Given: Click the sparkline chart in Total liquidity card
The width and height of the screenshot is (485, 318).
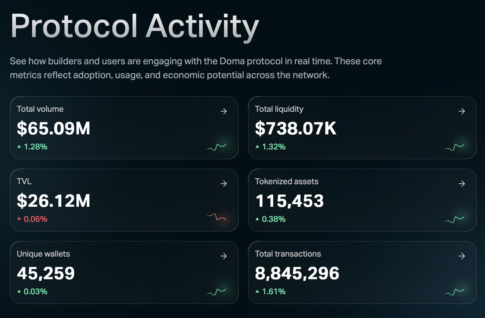Looking at the screenshot, I should tap(454, 147).
